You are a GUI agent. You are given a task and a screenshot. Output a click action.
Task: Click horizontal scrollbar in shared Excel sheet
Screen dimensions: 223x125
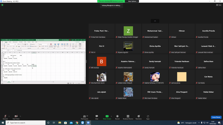point(67,82)
